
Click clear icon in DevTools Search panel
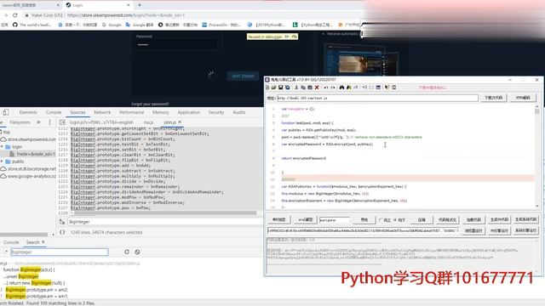tap(137, 252)
